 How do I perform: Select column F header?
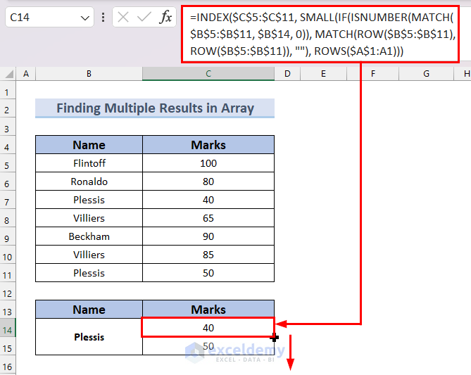tap(372, 74)
